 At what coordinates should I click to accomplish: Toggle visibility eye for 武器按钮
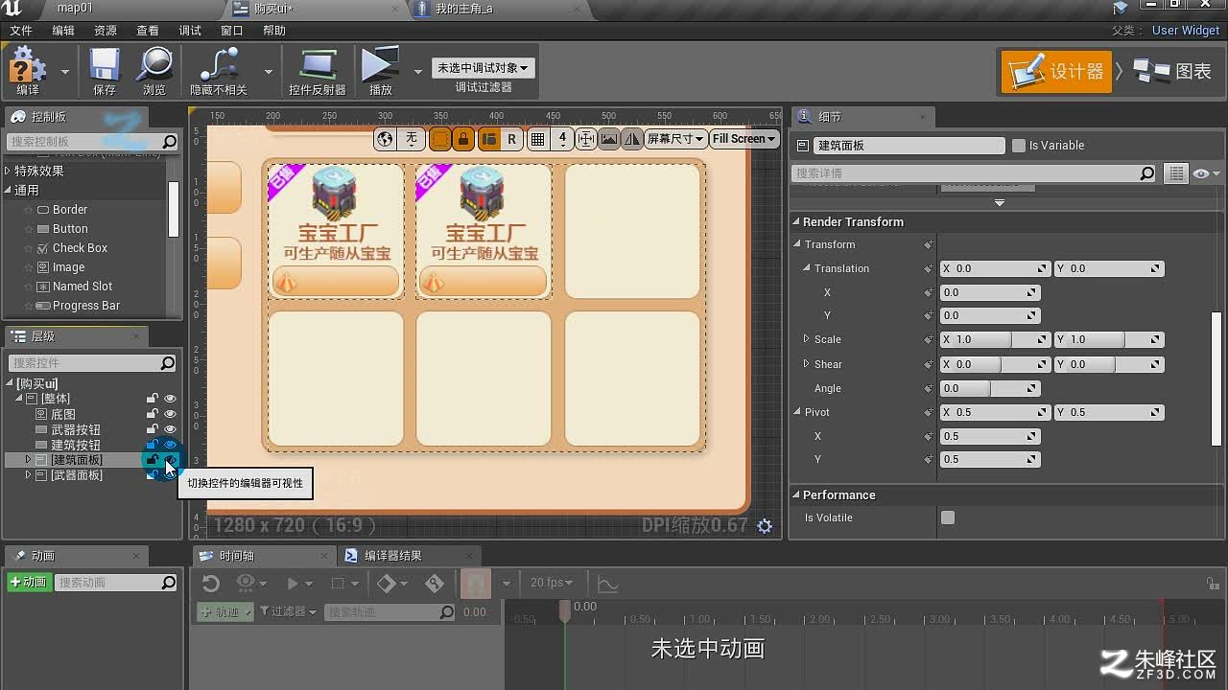pos(170,429)
